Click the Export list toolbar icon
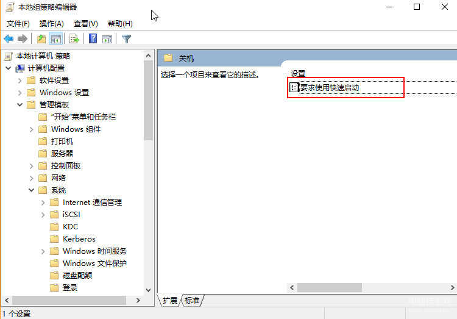This screenshot has width=457, height=319. point(74,38)
